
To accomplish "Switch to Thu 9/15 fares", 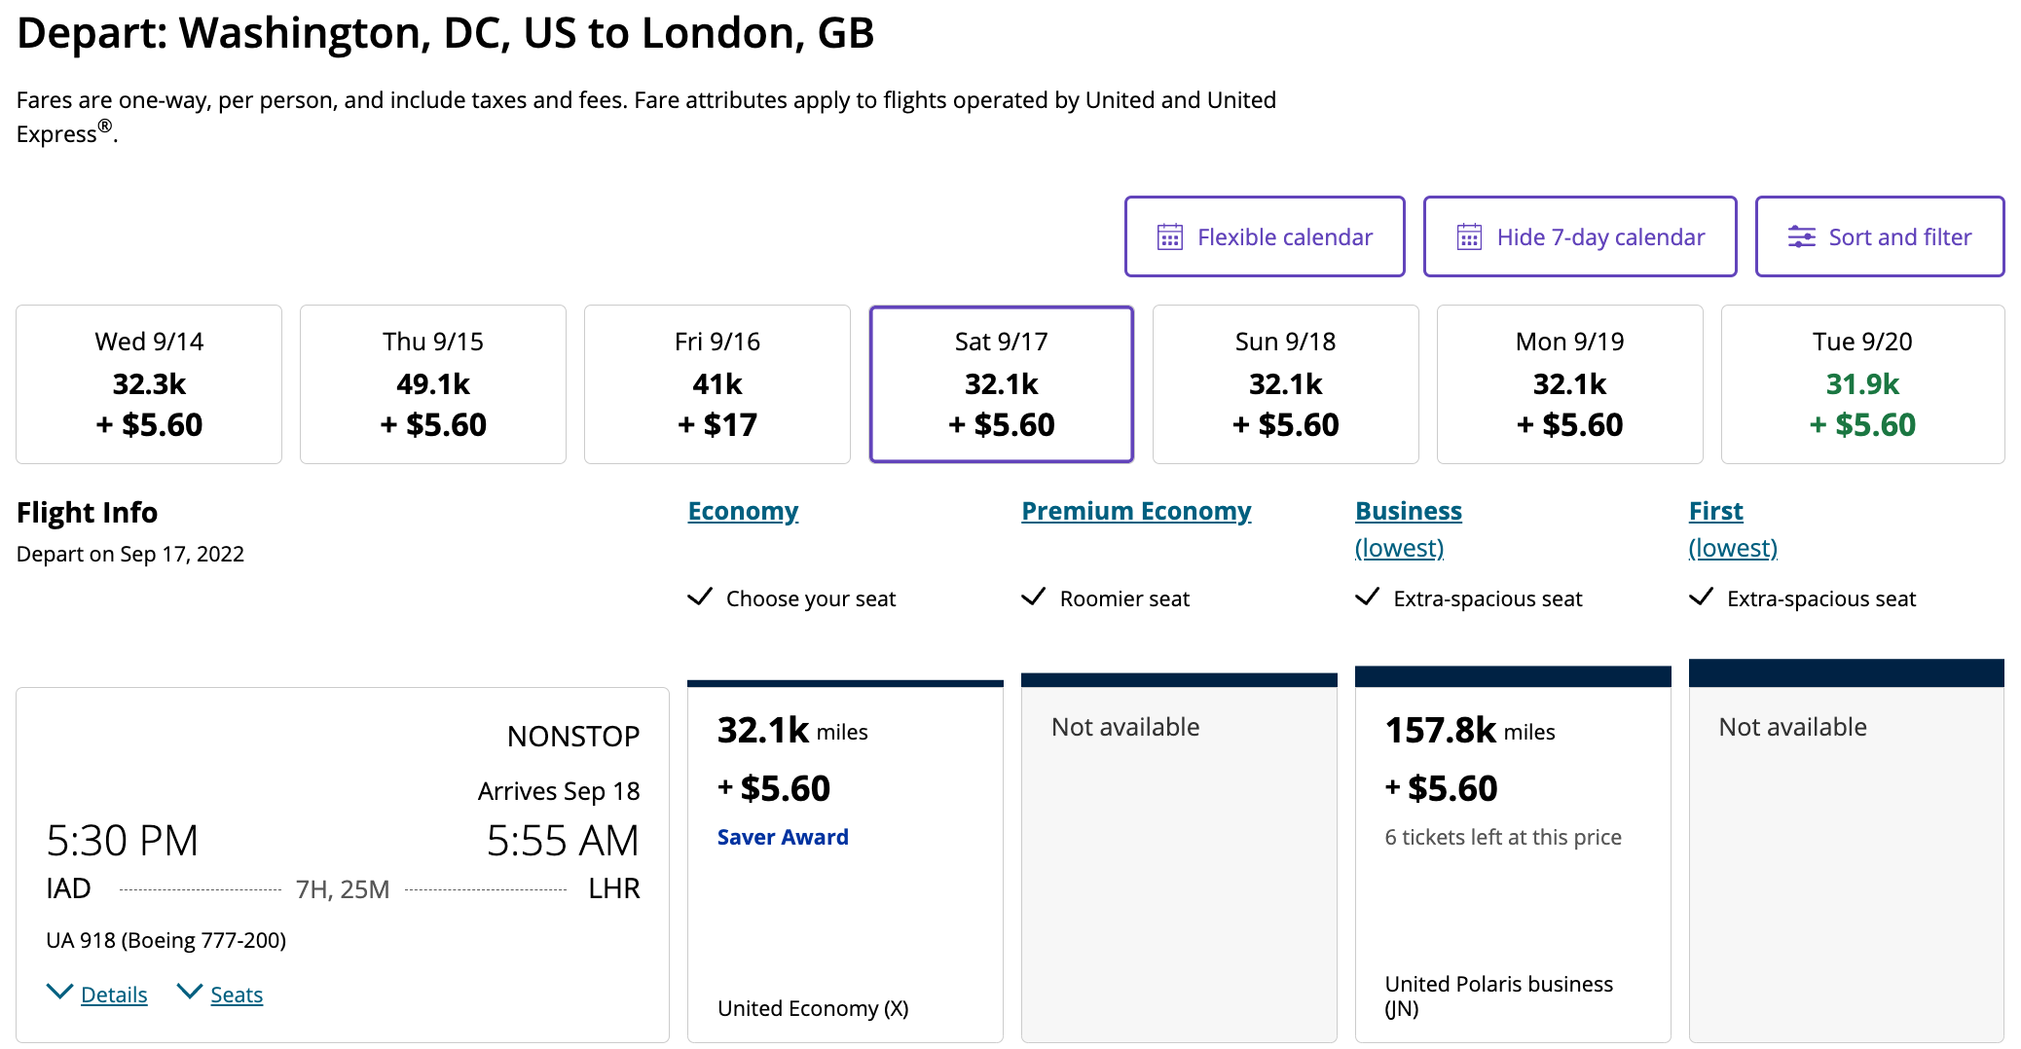I will pyautogui.click(x=433, y=384).
